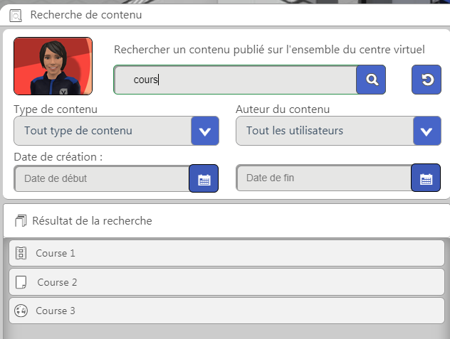Open the Course 2 search result
450x339 pixels.
click(226, 282)
